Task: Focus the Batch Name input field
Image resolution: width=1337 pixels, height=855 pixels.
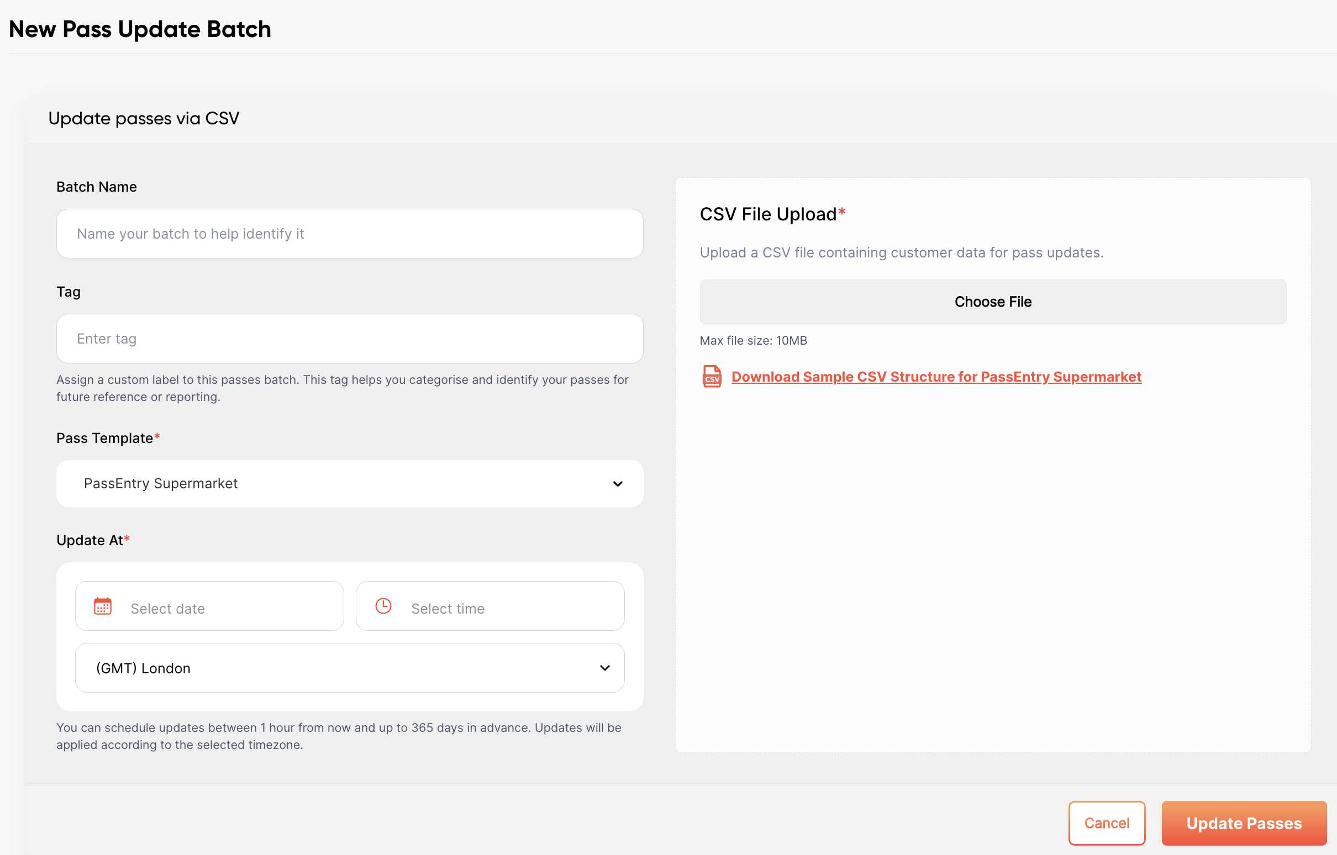Action: tap(349, 234)
